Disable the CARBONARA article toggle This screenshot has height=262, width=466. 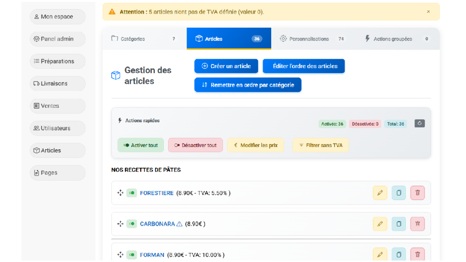pos(132,224)
